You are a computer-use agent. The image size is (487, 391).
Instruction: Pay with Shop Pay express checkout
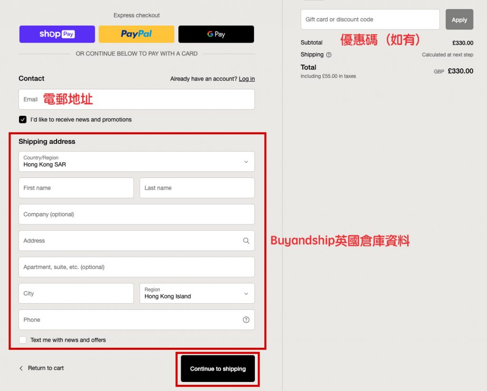tap(57, 34)
